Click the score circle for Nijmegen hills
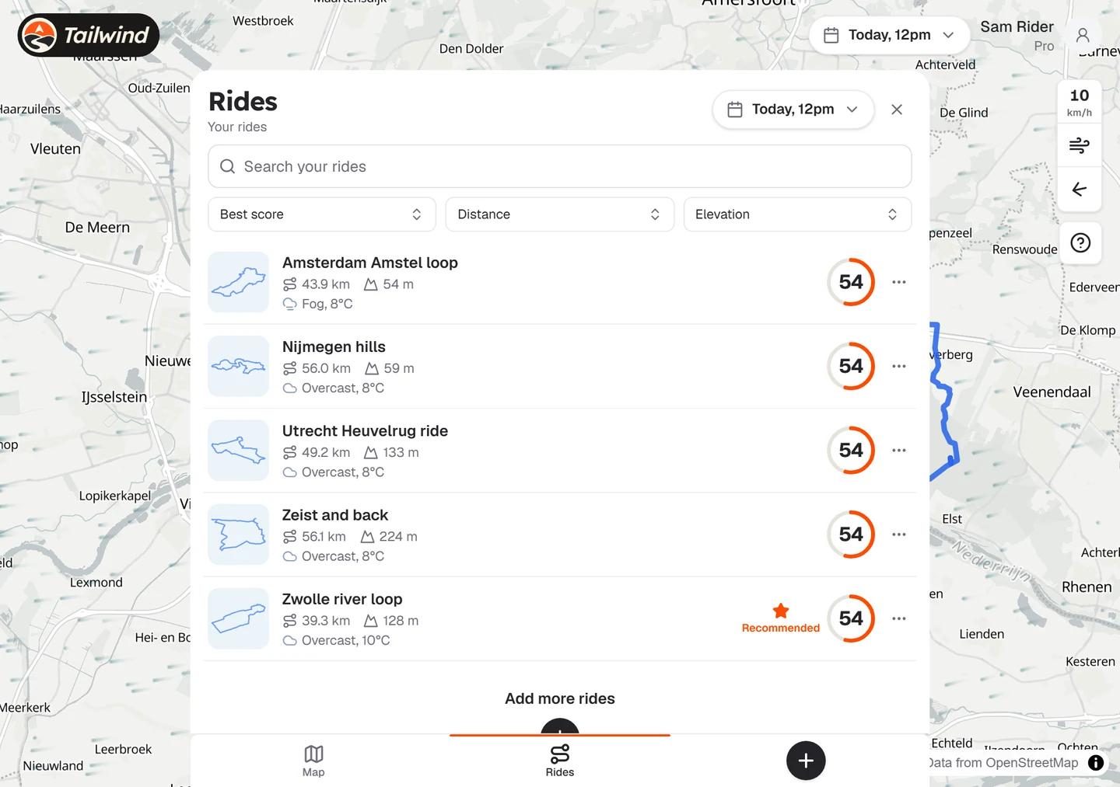 [x=851, y=366]
